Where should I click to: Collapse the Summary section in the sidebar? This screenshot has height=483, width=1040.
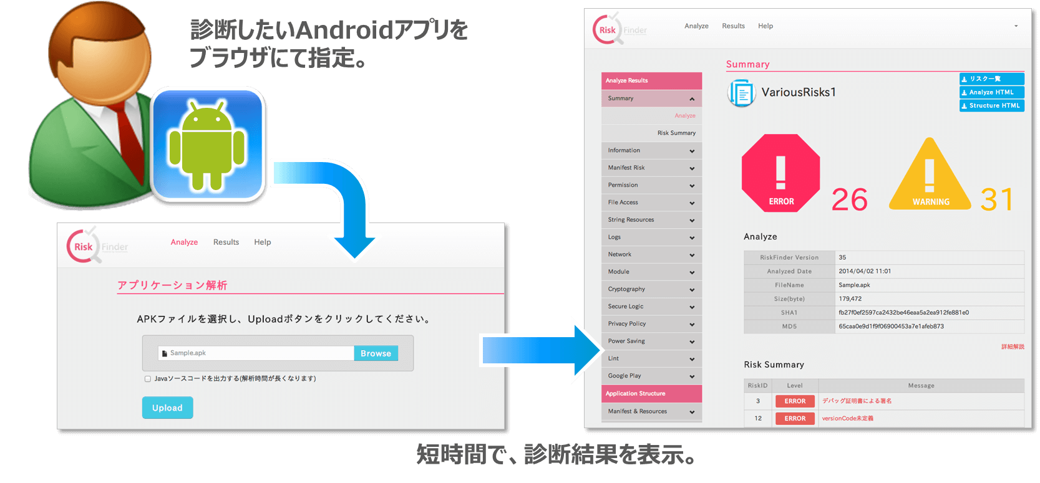pyautogui.click(x=651, y=98)
